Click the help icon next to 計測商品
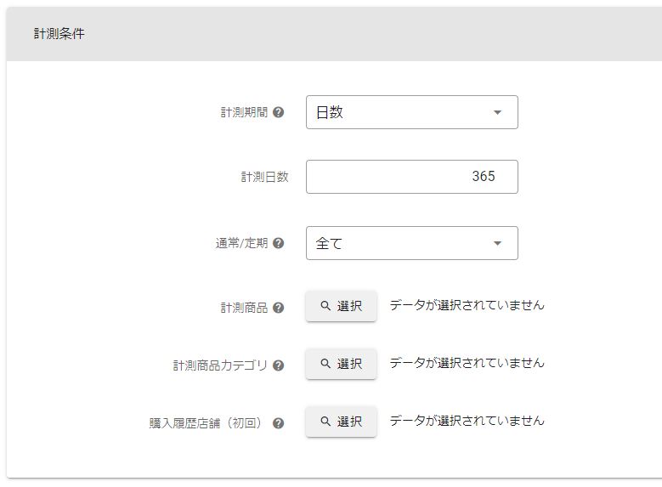662x487 pixels. tap(279, 308)
